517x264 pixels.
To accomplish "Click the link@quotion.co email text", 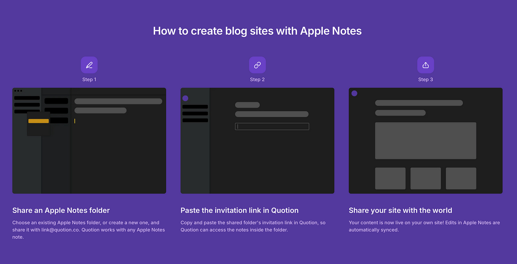I will 60,230.
